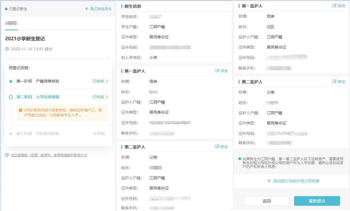Click 居民身份证 value in 新生信息

click(159, 37)
